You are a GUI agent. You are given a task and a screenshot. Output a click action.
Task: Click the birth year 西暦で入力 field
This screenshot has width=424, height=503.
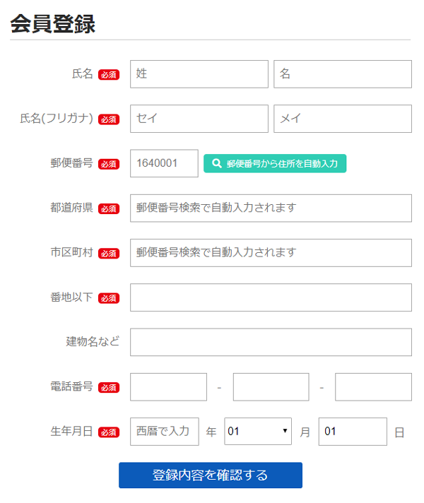[x=165, y=431]
